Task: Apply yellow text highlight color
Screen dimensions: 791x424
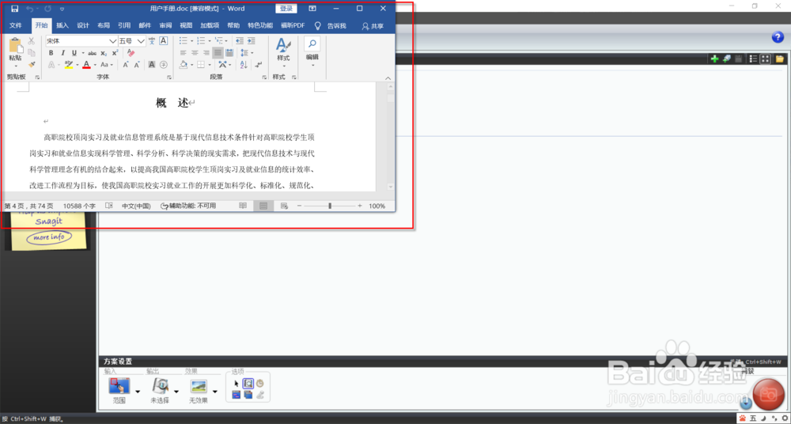Action: (x=69, y=65)
